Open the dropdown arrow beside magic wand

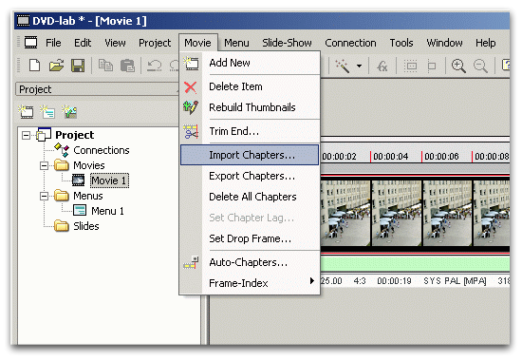pos(359,66)
